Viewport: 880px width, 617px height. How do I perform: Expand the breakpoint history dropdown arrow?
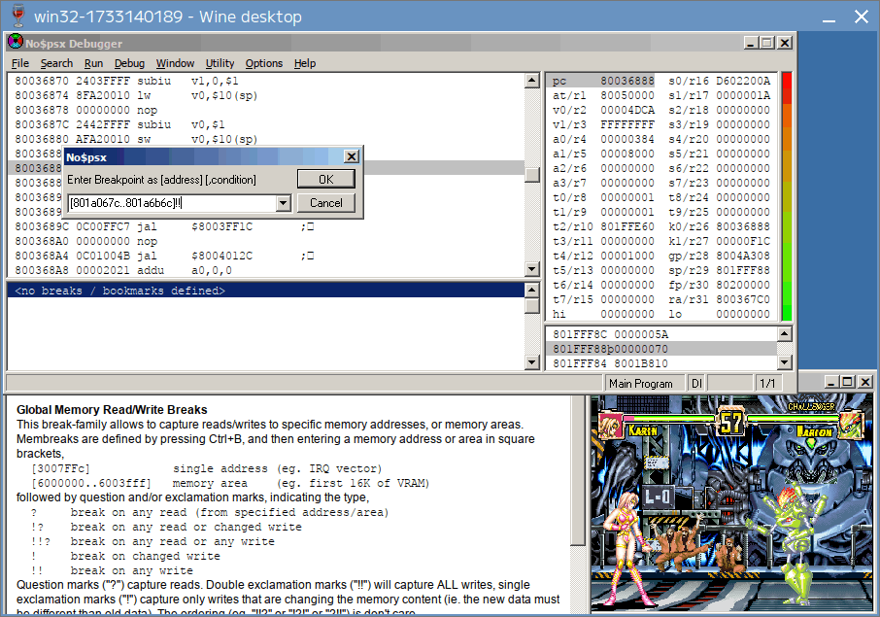(284, 203)
